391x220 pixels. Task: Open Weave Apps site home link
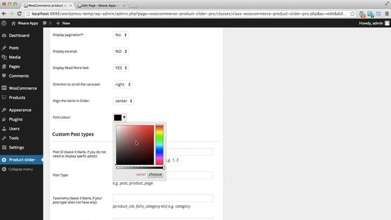coord(24,23)
